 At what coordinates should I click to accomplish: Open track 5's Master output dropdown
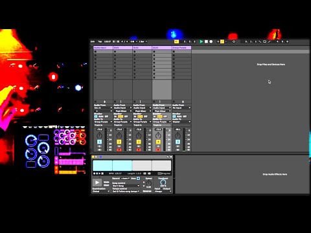point(181,122)
